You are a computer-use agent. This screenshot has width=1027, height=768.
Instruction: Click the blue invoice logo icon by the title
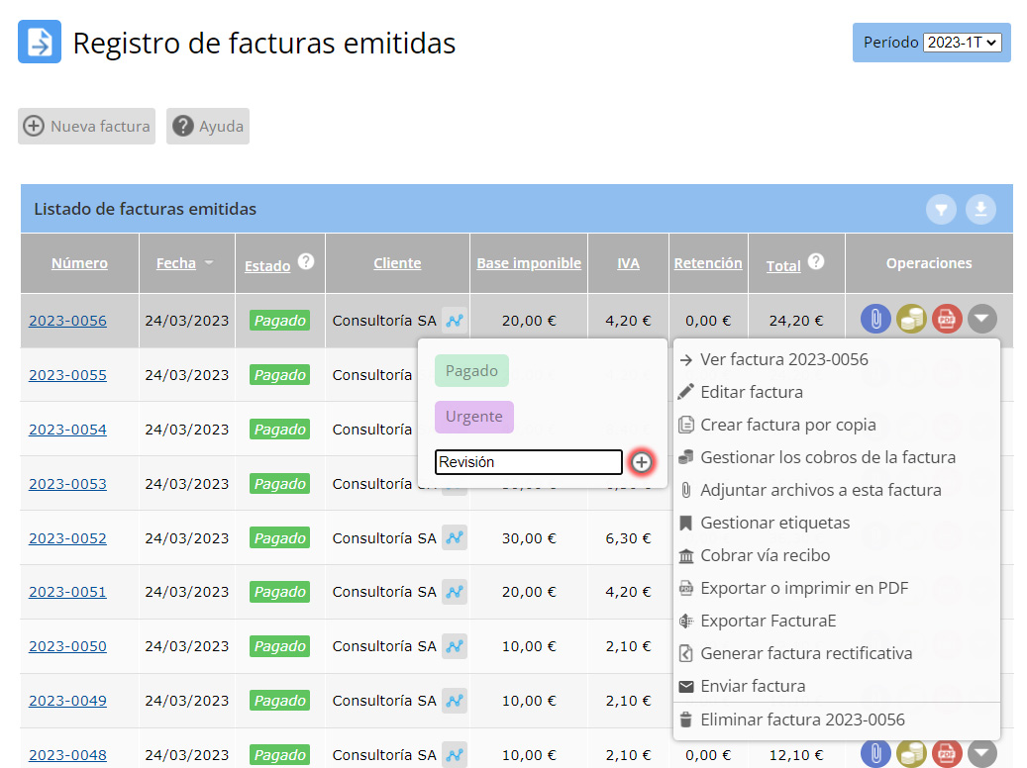40,42
